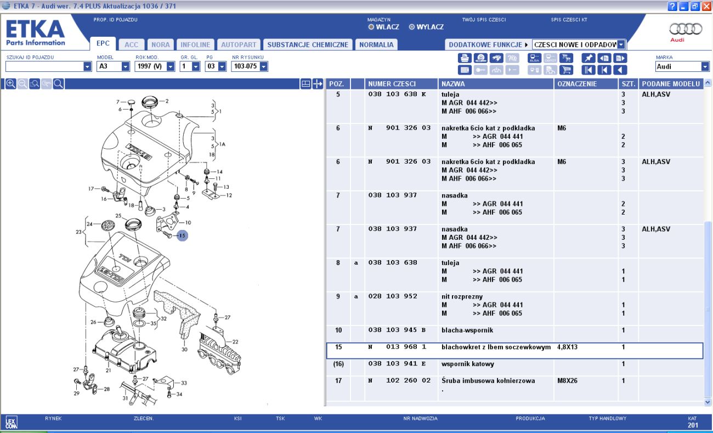
Task: Open the ROK MOD. dropdown showing 1997 (V)
Action: pyautogui.click(x=170, y=66)
